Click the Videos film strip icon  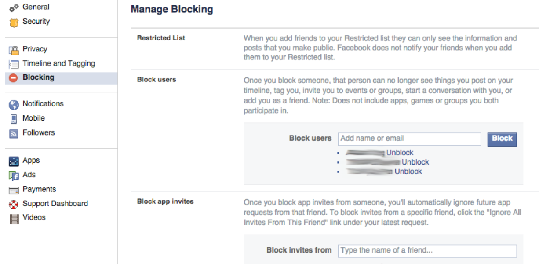click(x=14, y=218)
